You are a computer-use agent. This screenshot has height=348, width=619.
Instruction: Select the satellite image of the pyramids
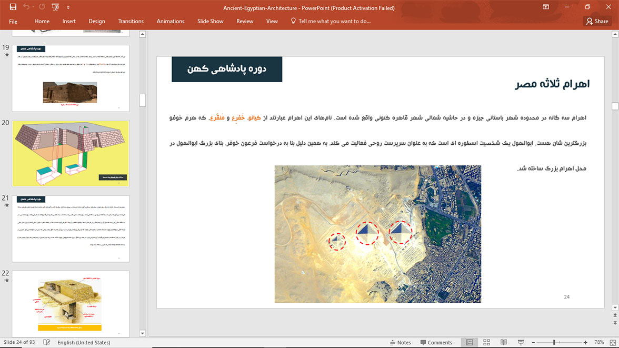(x=378, y=234)
